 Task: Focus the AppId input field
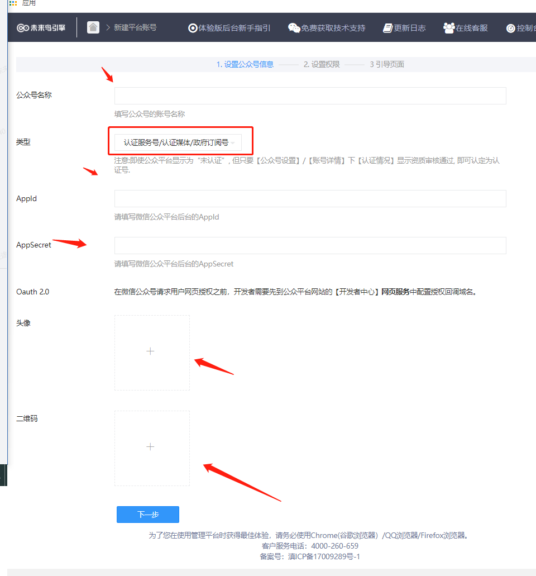pyautogui.click(x=310, y=198)
